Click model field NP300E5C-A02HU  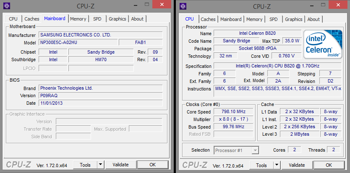(78, 42)
